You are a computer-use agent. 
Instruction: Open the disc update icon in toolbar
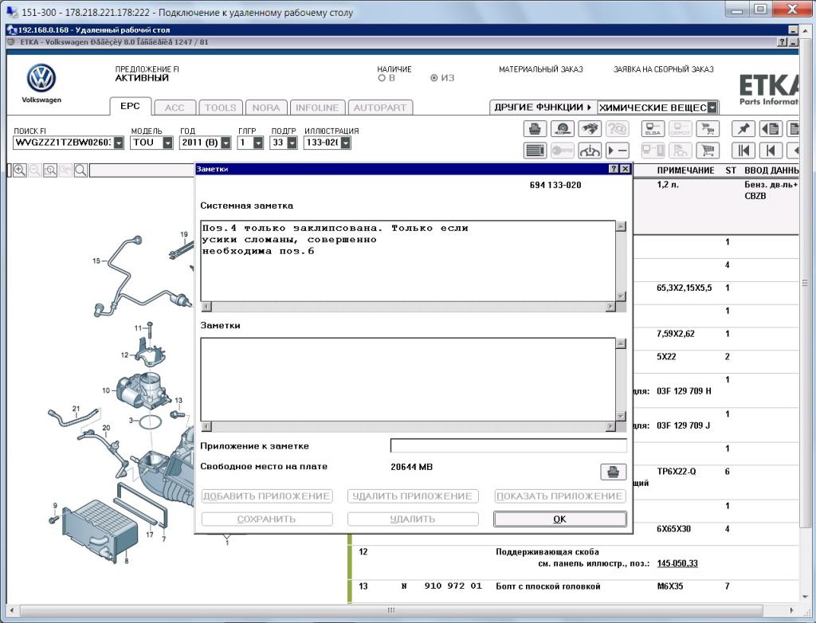(x=562, y=128)
